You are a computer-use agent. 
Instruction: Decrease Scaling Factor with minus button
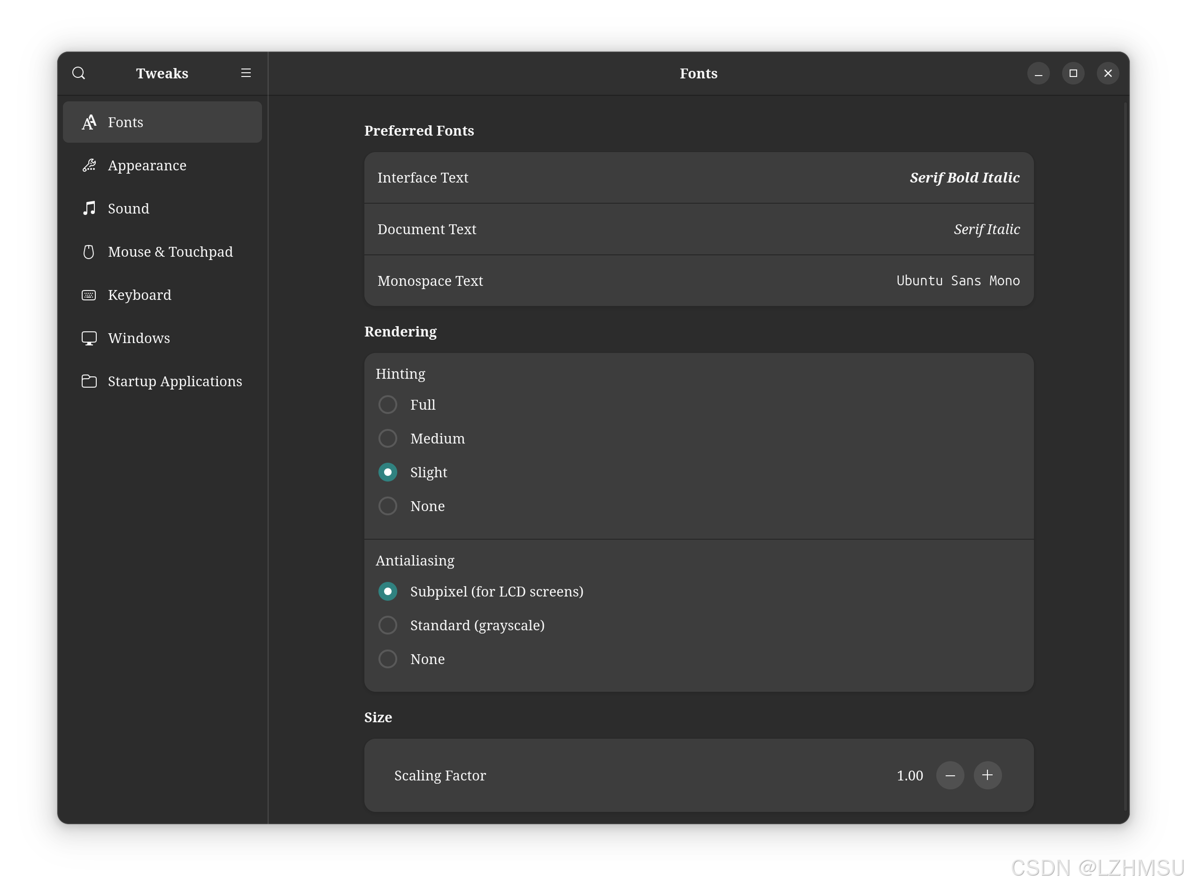tap(950, 775)
